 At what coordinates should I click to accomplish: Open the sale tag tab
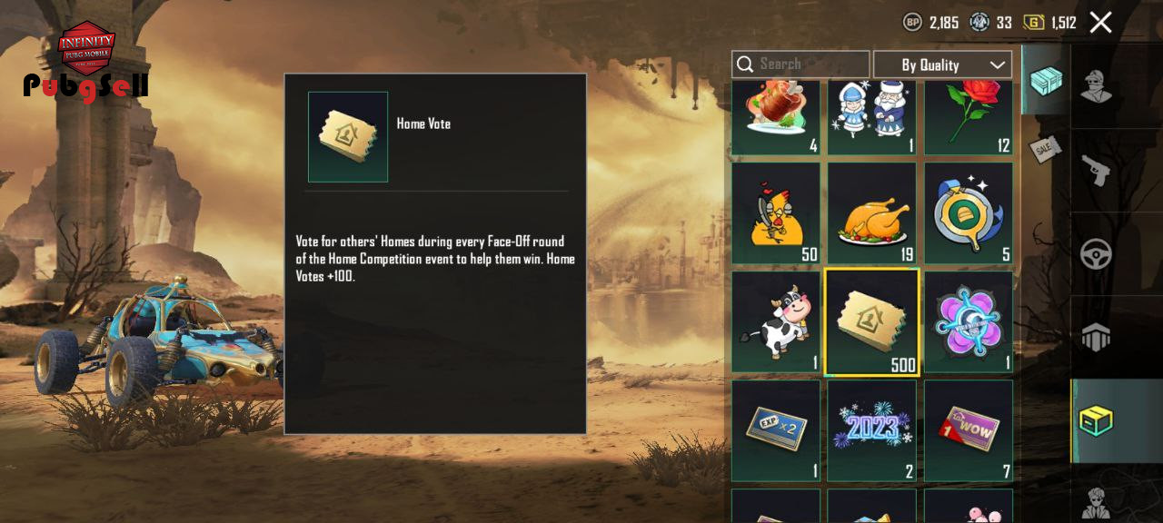pos(1045,147)
